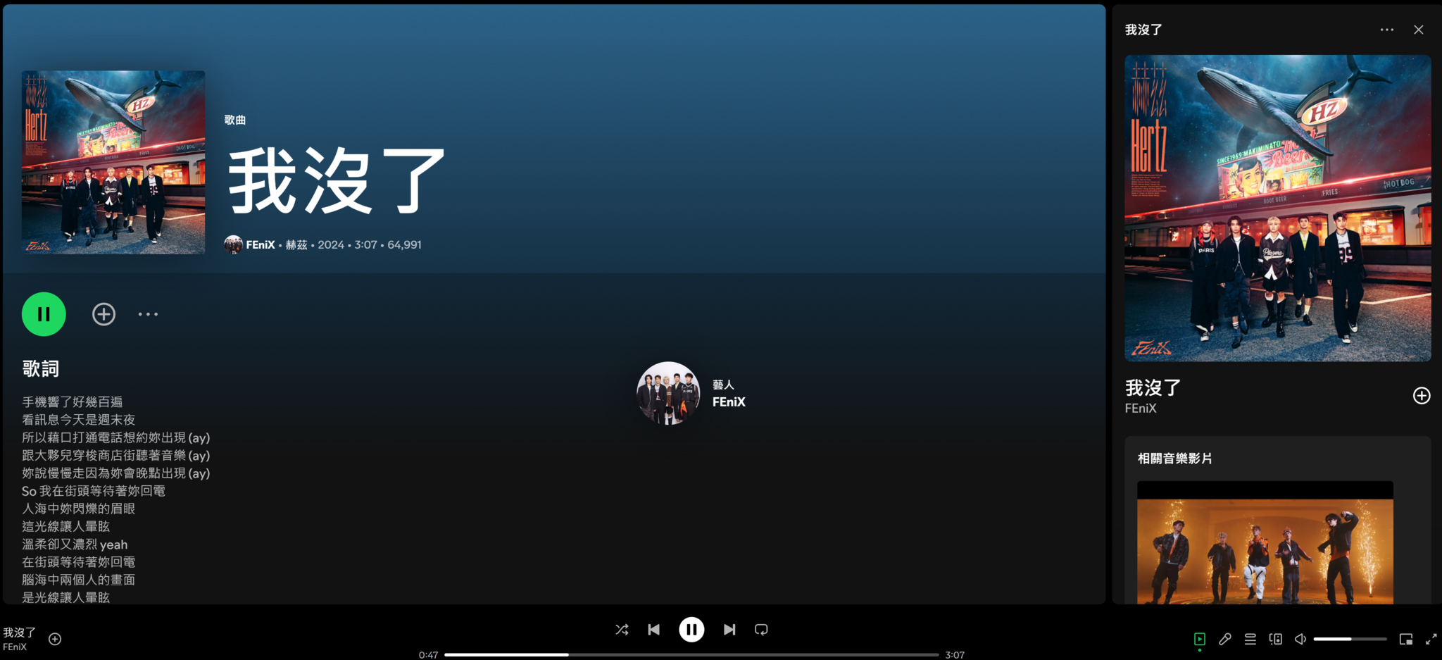Screen dimensions: 1442x660
Task: Open small FEniX avatar in header
Action: pyautogui.click(x=233, y=244)
